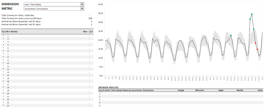Click the highest green anomaly marker
The height and width of the screenshot is (107, 265).
coord(252,14)
